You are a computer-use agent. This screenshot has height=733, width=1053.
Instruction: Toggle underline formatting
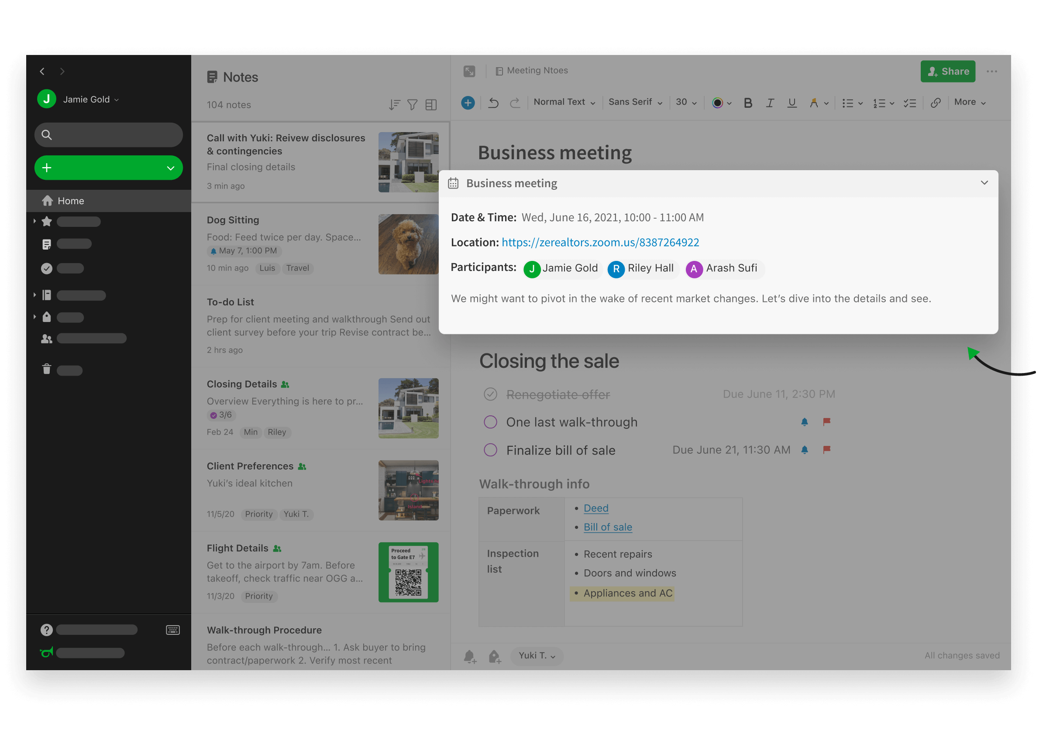pyautogui.click(x=791, y=103)
